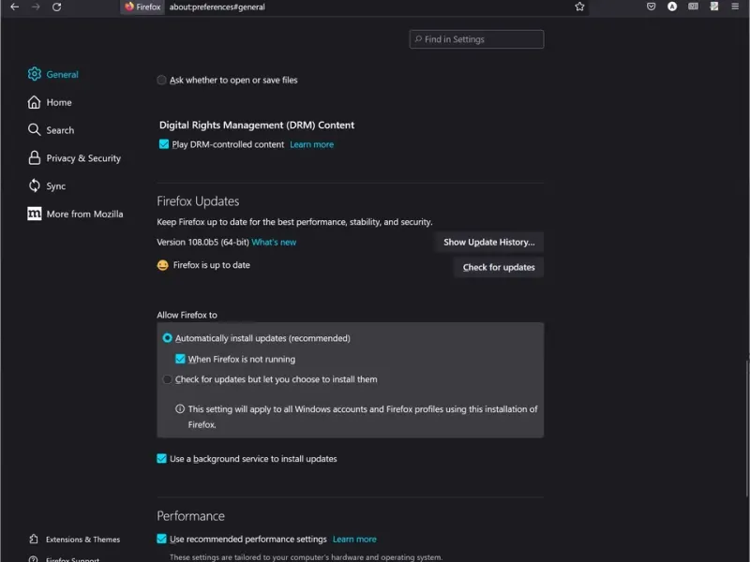The image size is (750, 562).
Task: Open the What's new link
Action: (x=274, y=243)
